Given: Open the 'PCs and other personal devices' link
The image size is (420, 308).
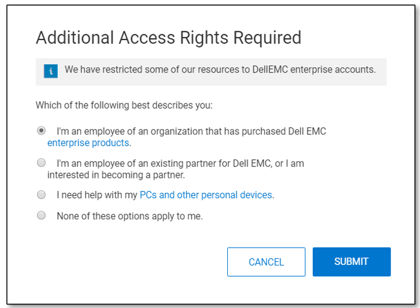Looking at the screenshot, I should (x=206, y=195).
